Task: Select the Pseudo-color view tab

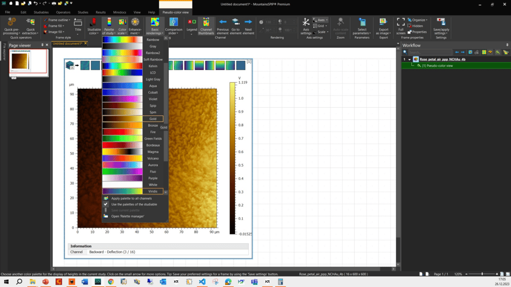Action: 176,12
